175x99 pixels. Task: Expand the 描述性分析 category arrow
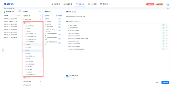41,19
